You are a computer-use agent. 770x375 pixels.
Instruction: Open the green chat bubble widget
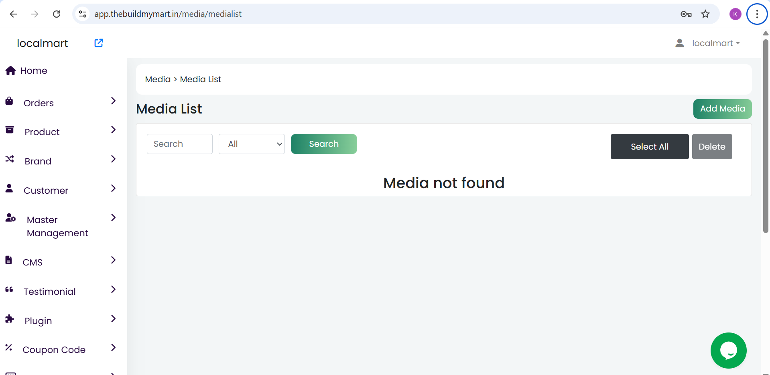pos(728,351)
